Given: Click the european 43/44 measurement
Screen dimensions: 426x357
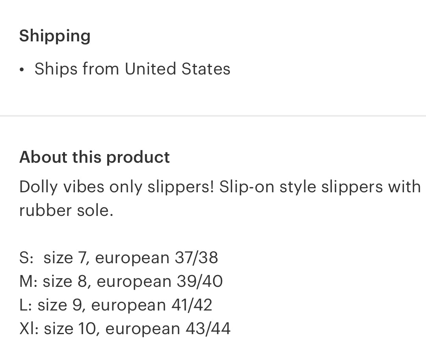Looking at the screenshot, I should [168, 329].
